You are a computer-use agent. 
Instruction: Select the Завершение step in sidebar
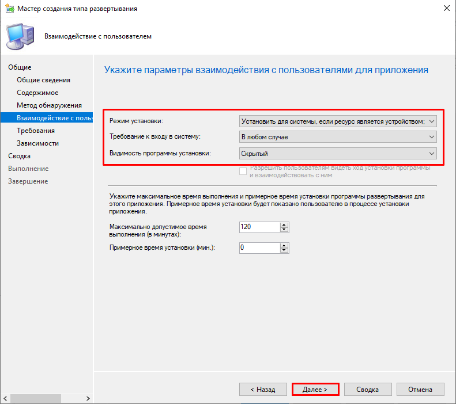[28, 181]
